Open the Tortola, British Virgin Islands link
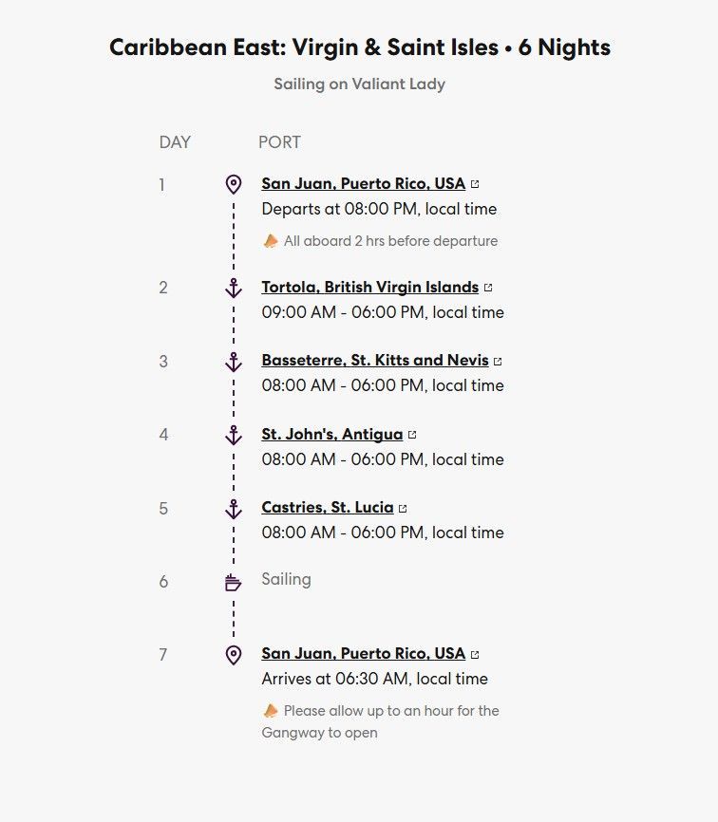Screen dimensions: 718x822 pyautogui.click(x=369, y=288)
